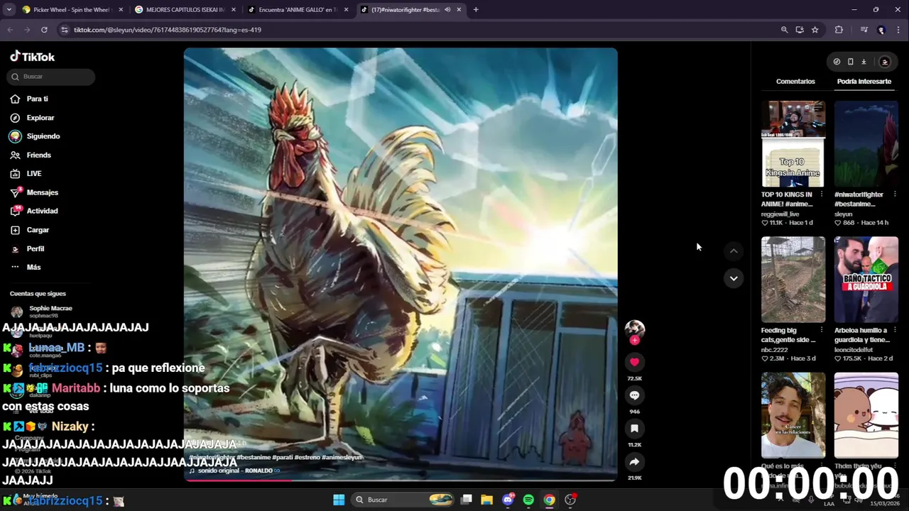Seek on the video progress bar

(x=401, y=480)
